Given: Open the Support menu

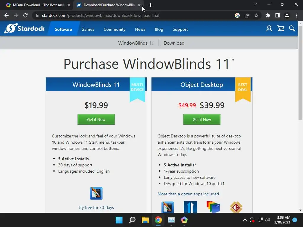Looking at the screenshot, I should click(x=180, y=29).
